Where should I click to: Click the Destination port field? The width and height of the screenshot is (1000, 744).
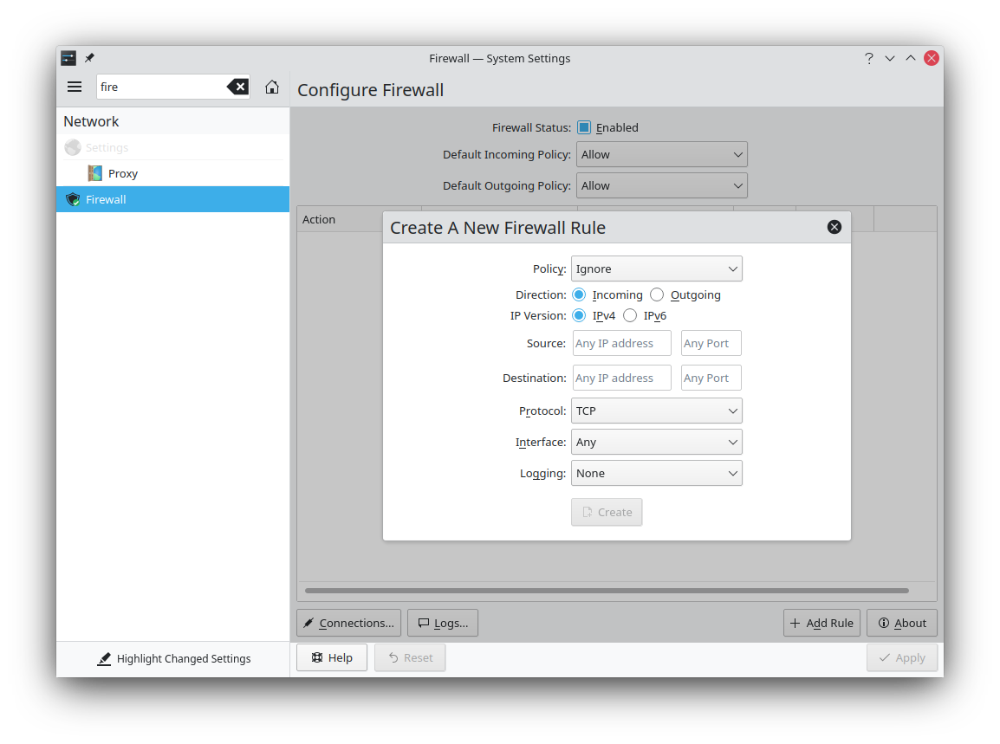pos(711,378)
